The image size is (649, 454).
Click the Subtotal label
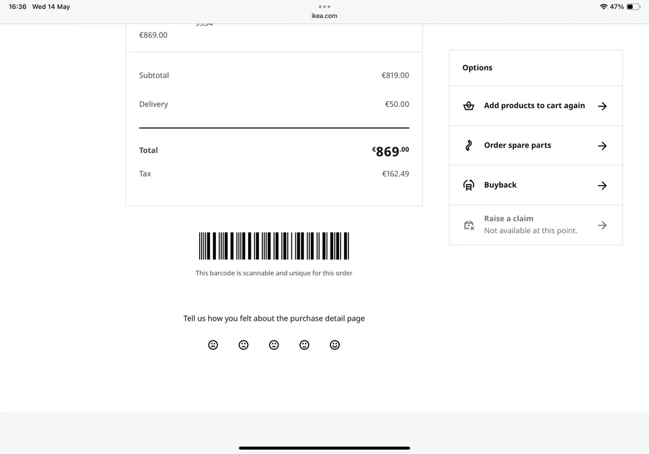click(x=154, y=75)
